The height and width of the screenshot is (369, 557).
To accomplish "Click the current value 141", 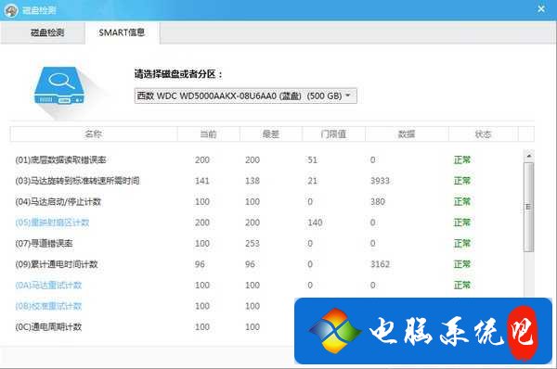I will (202, 181).
